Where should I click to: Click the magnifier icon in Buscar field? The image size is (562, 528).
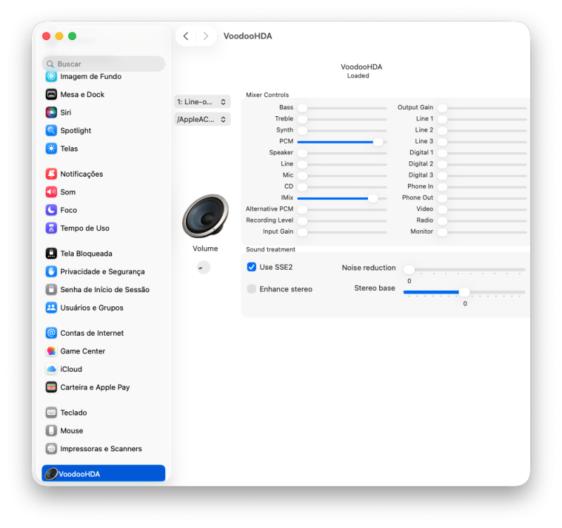click(50, 64)
